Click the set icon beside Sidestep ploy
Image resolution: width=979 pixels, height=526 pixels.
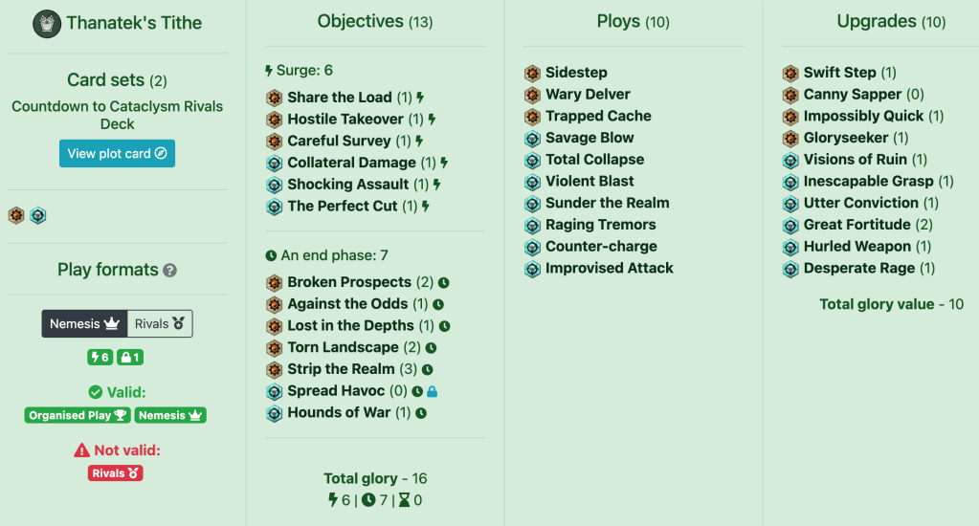click(x=533, y=73)
